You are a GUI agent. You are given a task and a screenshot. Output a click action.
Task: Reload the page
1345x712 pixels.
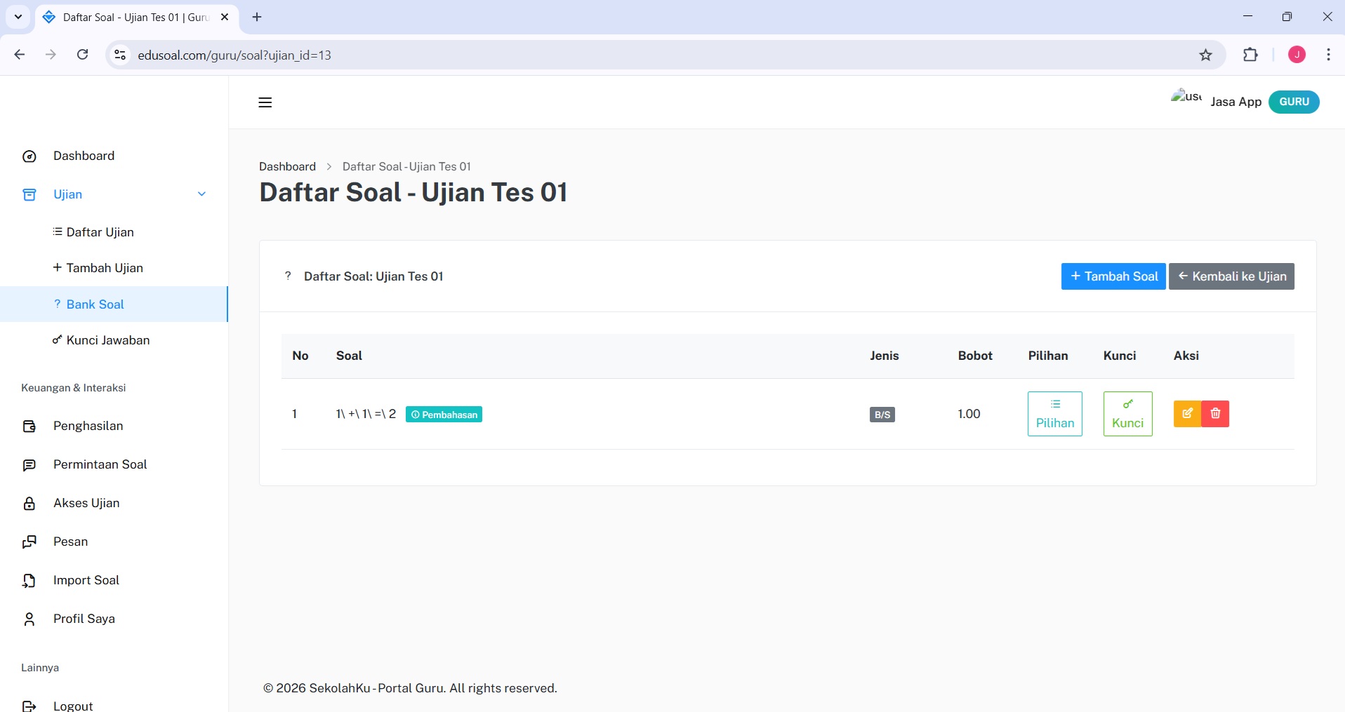coord(83,55)
